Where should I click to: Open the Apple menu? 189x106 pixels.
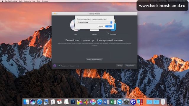(x=3, y=1)
